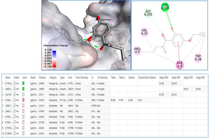This screenshot has height=138, width=209.
Task: Click the TRP A:38 residue circle
Action: (198, 58)
